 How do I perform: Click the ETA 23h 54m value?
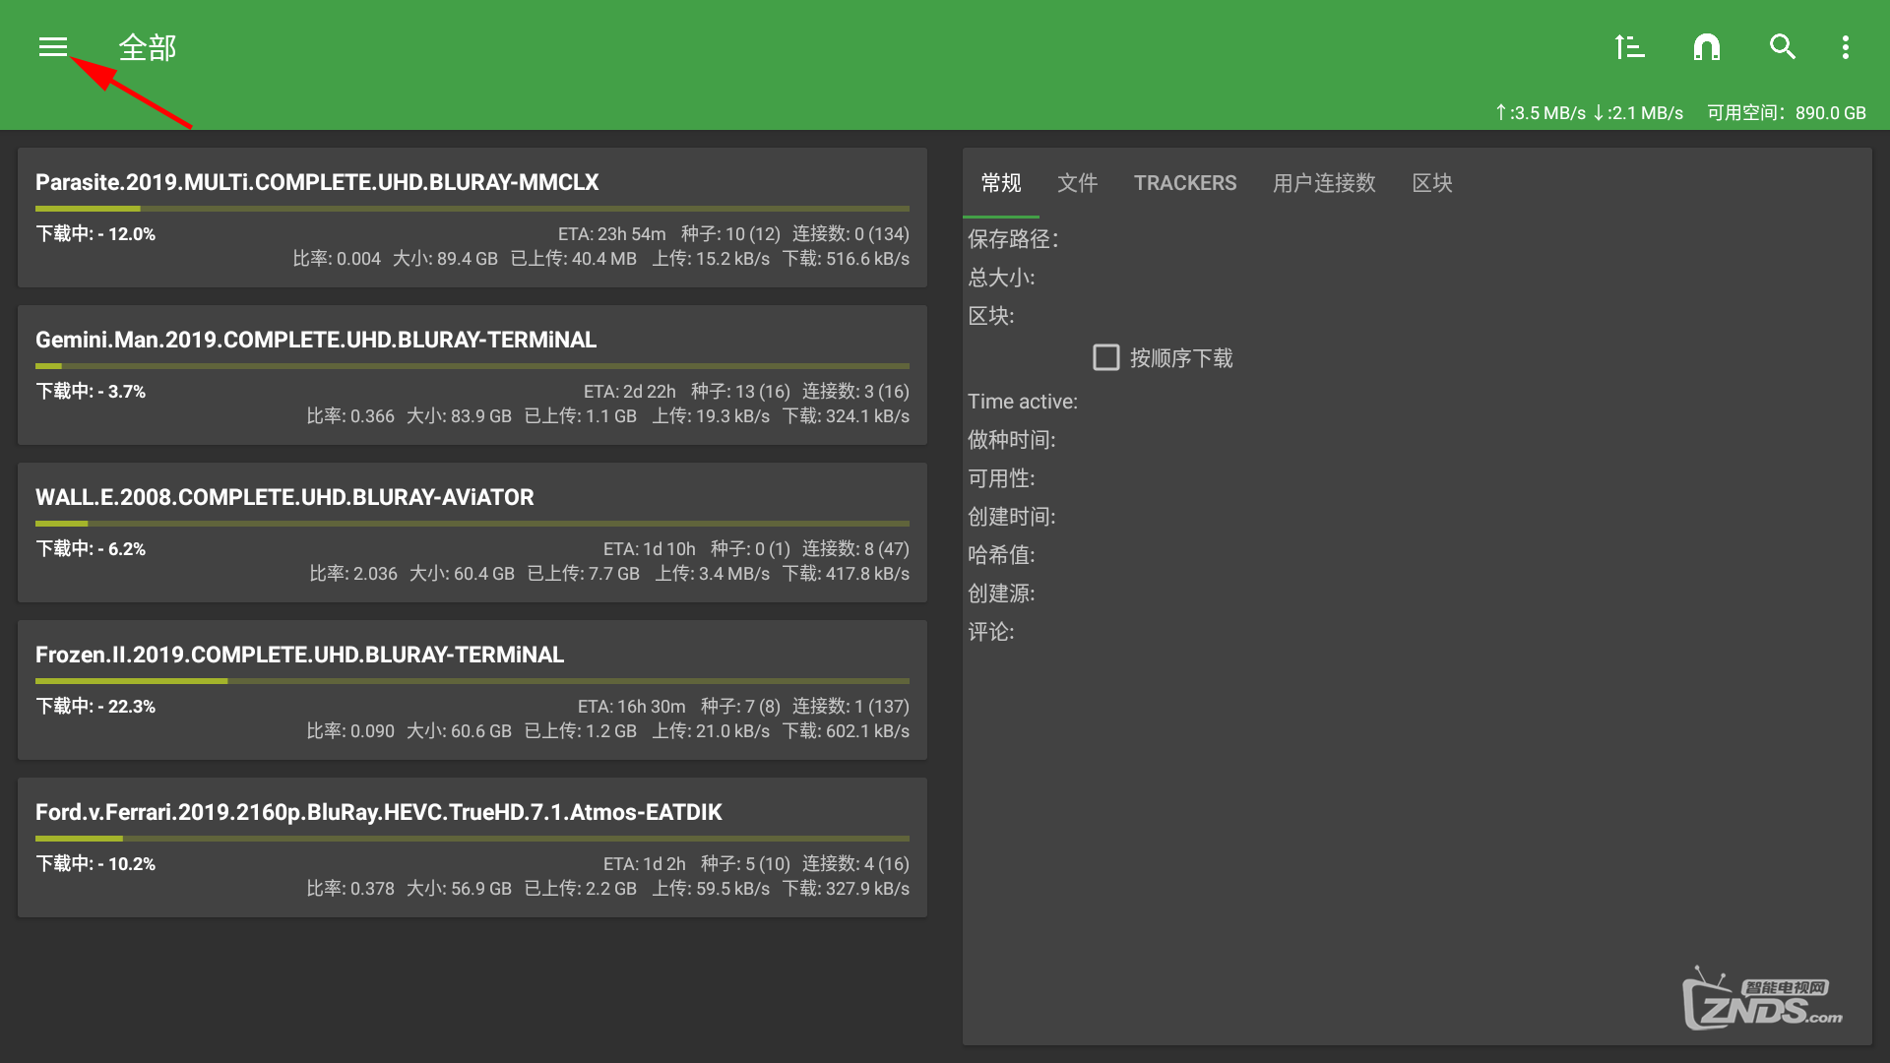pos(611,234)
